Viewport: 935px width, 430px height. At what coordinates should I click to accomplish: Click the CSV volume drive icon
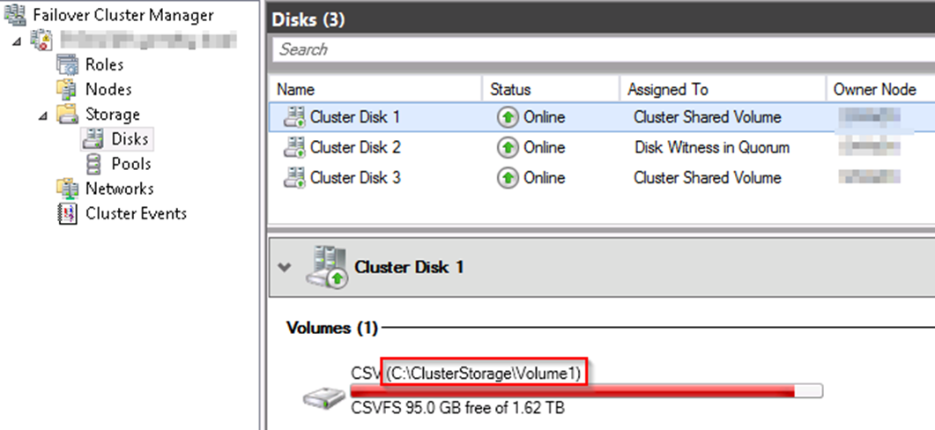[324, 397]
